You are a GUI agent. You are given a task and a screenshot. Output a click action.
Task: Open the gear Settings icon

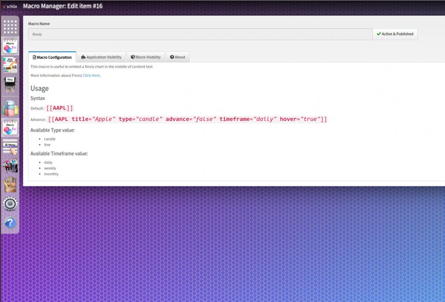point(10,204)
